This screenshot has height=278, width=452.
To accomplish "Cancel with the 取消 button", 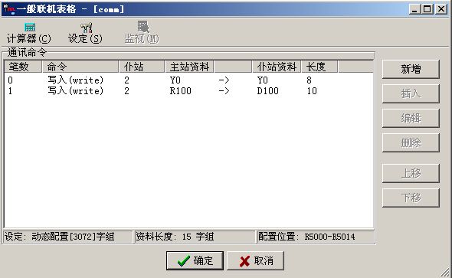I will [255, 260].
